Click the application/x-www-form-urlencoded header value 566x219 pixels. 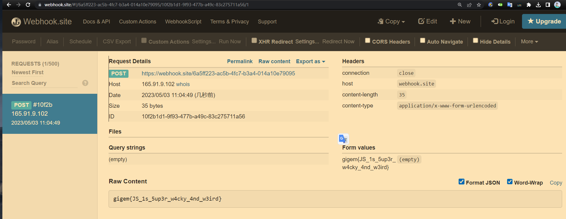[447, 106]
